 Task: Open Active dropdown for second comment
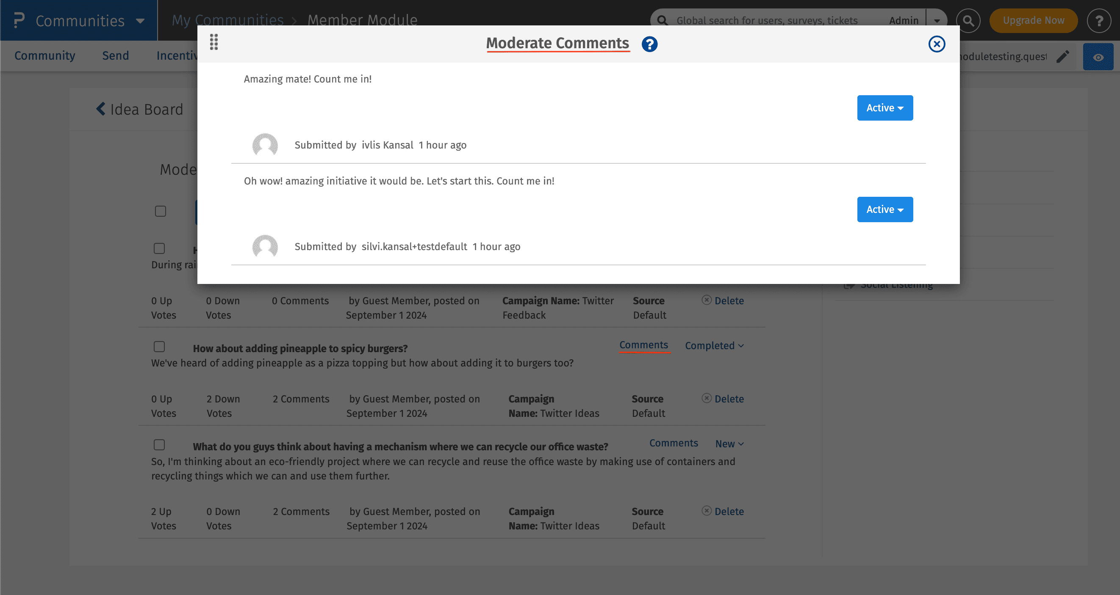885,209
